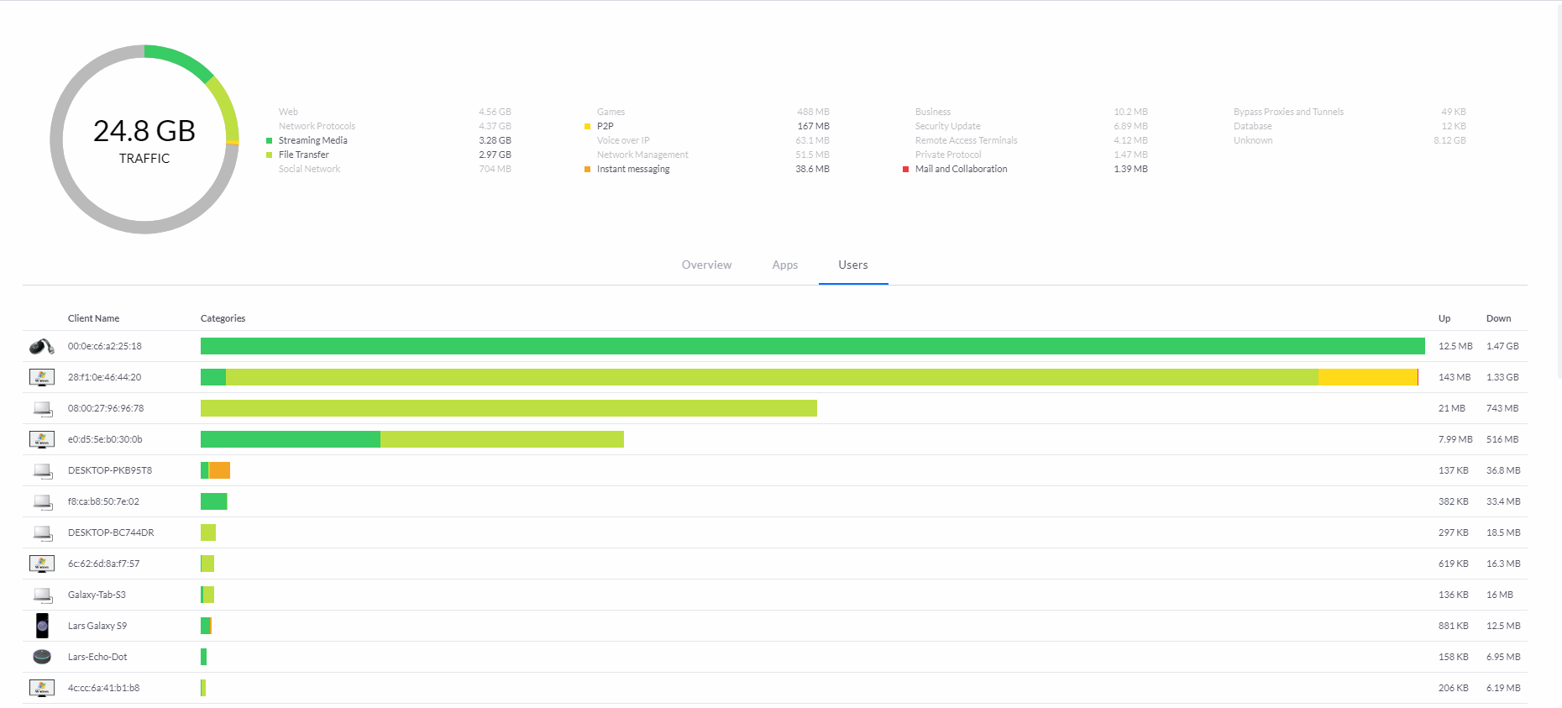This screenshot has width=1562, height=708.
Task: Select the phone icon for Lars Galaxy S9
Action: point(42,626)
